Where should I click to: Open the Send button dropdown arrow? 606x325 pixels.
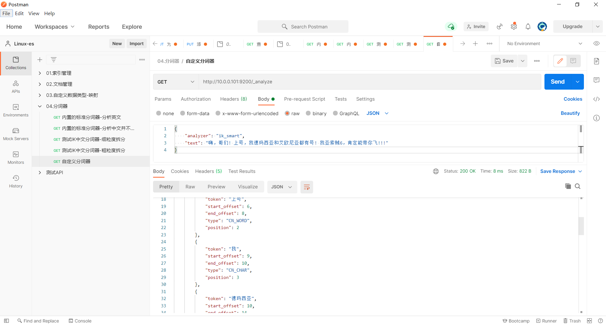click(578, 82)
